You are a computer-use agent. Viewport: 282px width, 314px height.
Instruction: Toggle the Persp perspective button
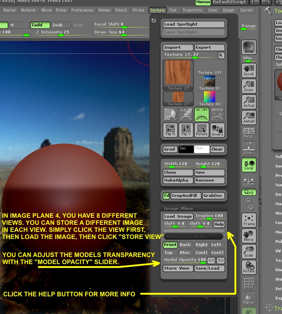pos(249,133)
